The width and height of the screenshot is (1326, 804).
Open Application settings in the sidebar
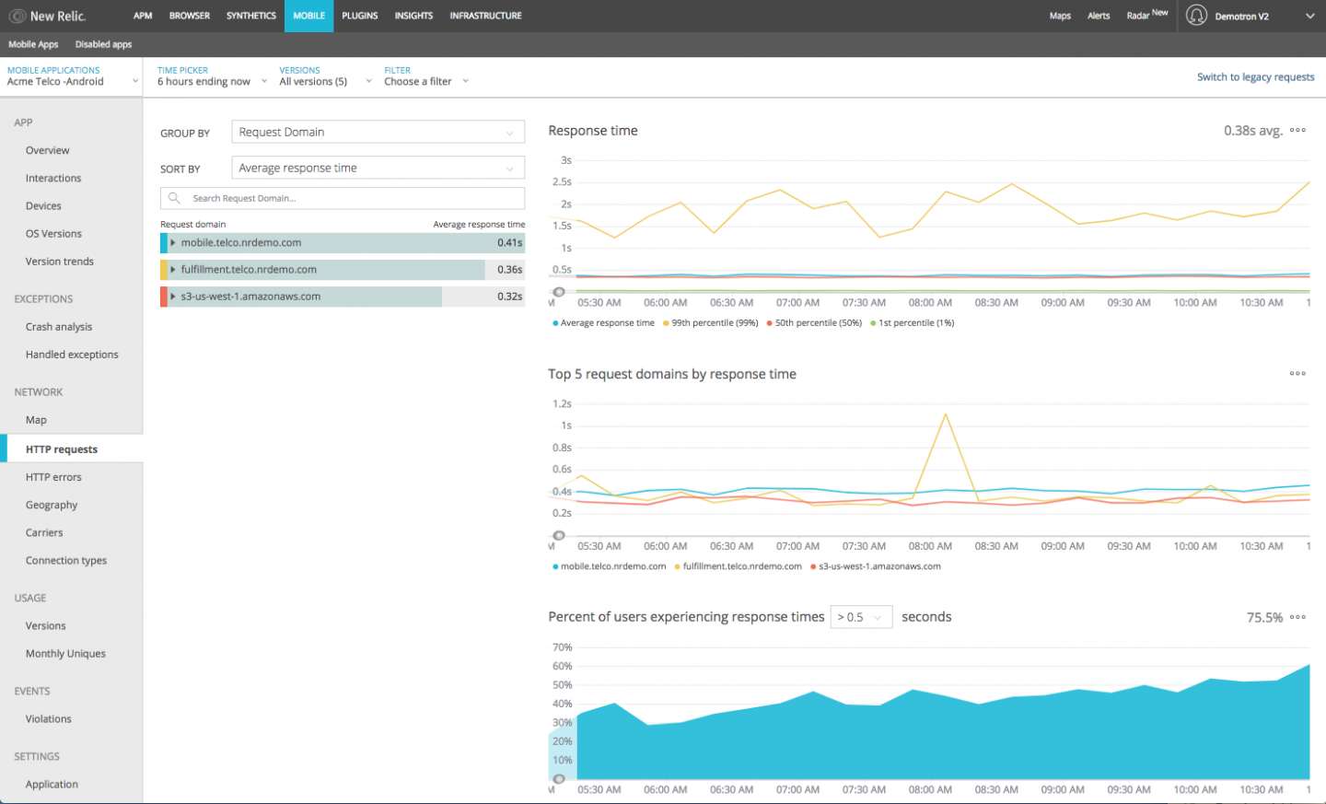click(52, 784)
